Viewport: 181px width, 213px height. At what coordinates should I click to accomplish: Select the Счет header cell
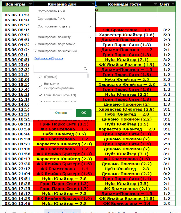(x=167, y=4)
